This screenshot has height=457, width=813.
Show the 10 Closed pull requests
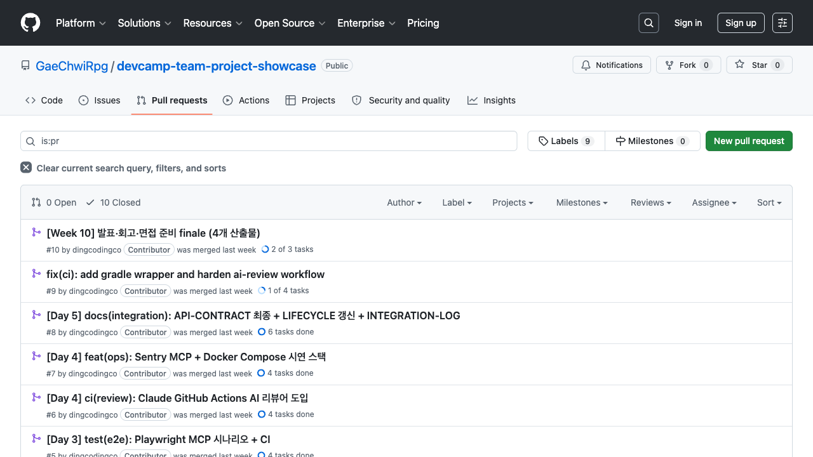tap(113, 202)
